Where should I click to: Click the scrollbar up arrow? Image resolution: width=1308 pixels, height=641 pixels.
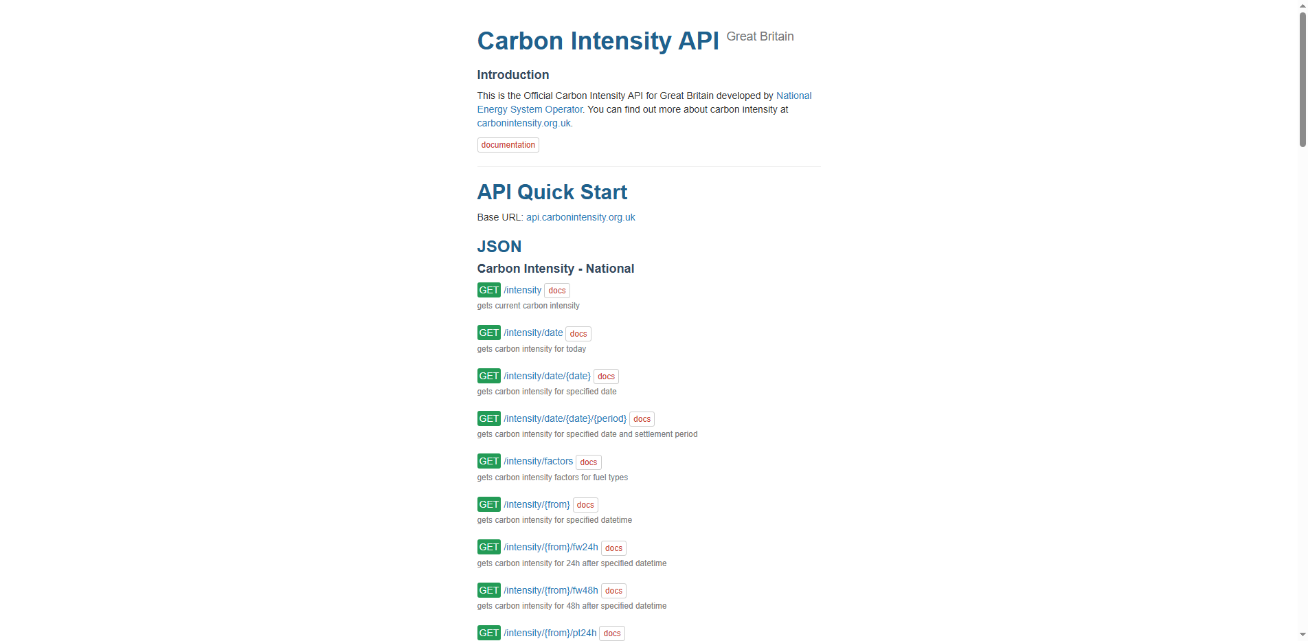click(1302, 6)
